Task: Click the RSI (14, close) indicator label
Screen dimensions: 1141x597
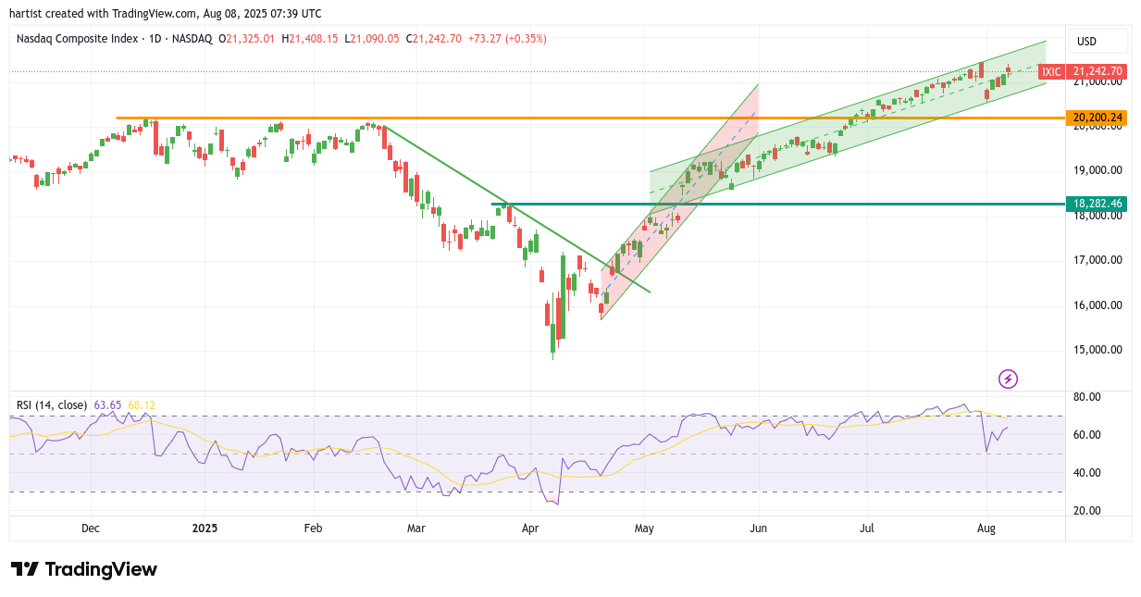Action: [53, 404]
